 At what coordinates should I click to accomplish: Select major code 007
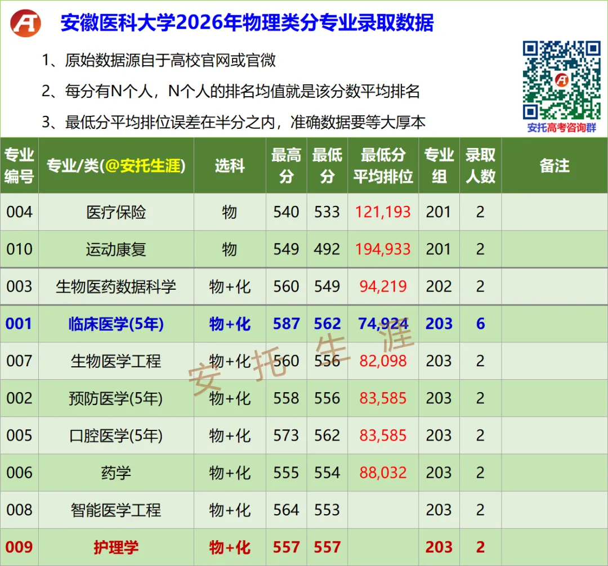coord(19,361)
